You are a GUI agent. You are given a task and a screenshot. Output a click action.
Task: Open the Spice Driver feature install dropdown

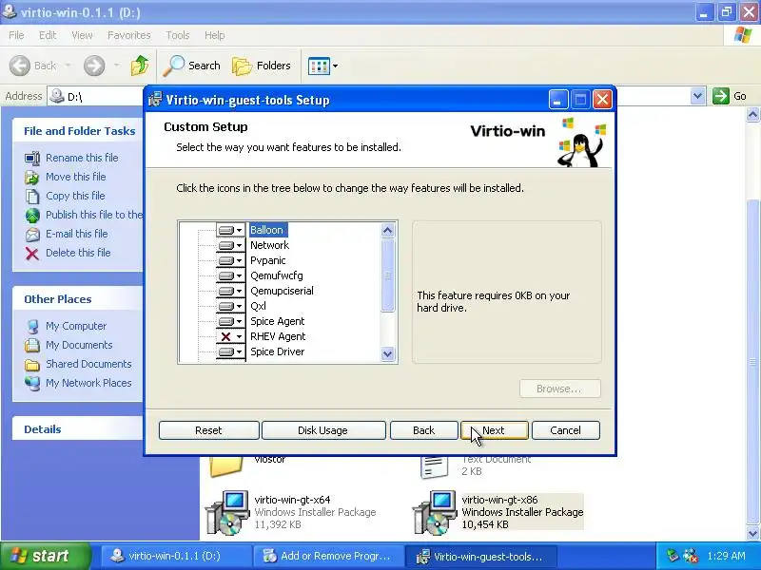point(230,351)
